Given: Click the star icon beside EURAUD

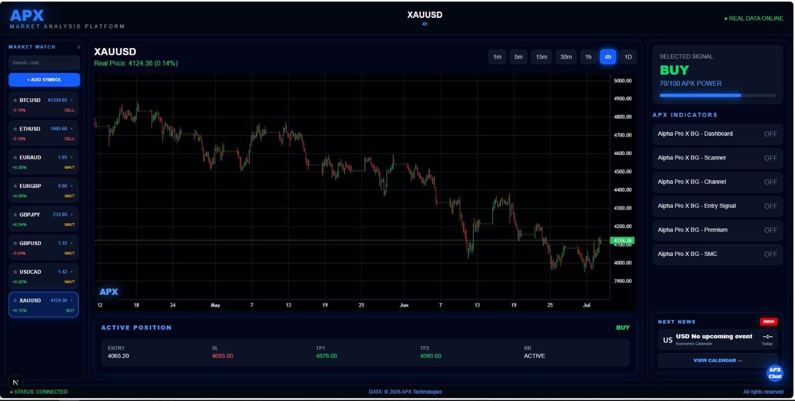Looking at the screenshot, I should (x=15, y=158).
